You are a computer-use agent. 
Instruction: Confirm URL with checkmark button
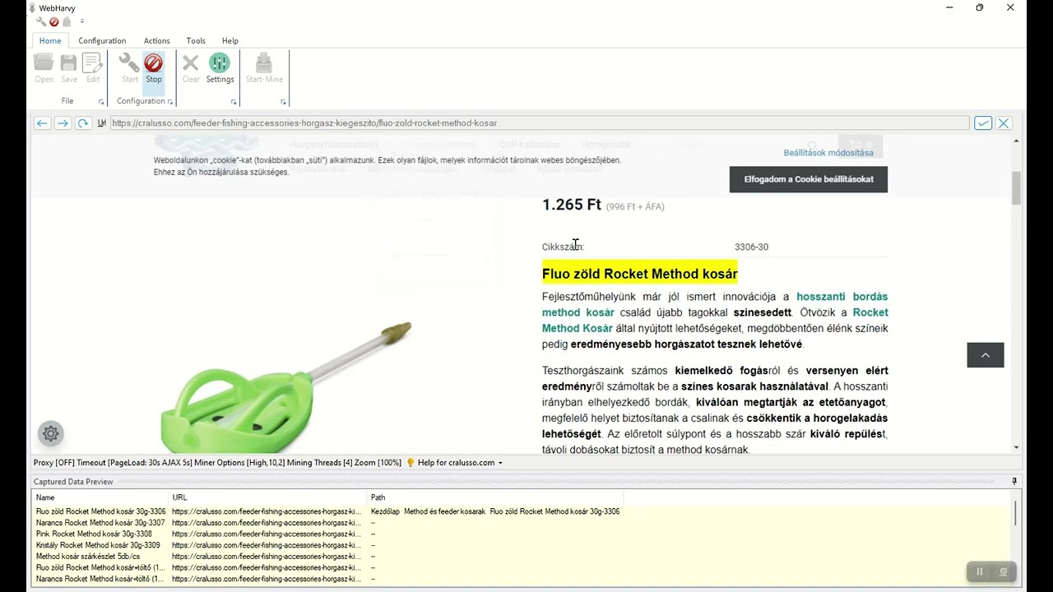pos(983,123)
